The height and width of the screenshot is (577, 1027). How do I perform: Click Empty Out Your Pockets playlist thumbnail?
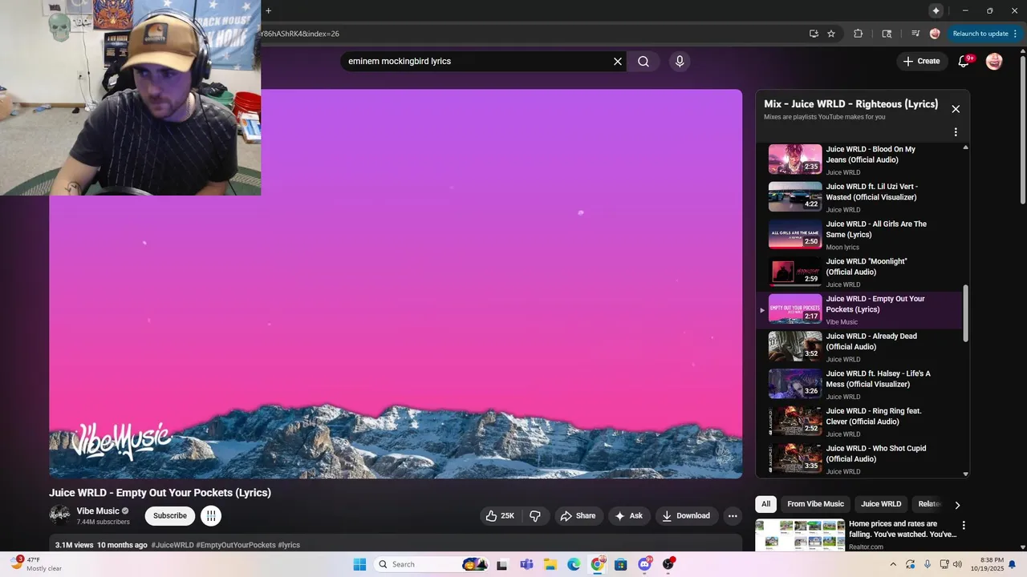(x=795, y=309)
